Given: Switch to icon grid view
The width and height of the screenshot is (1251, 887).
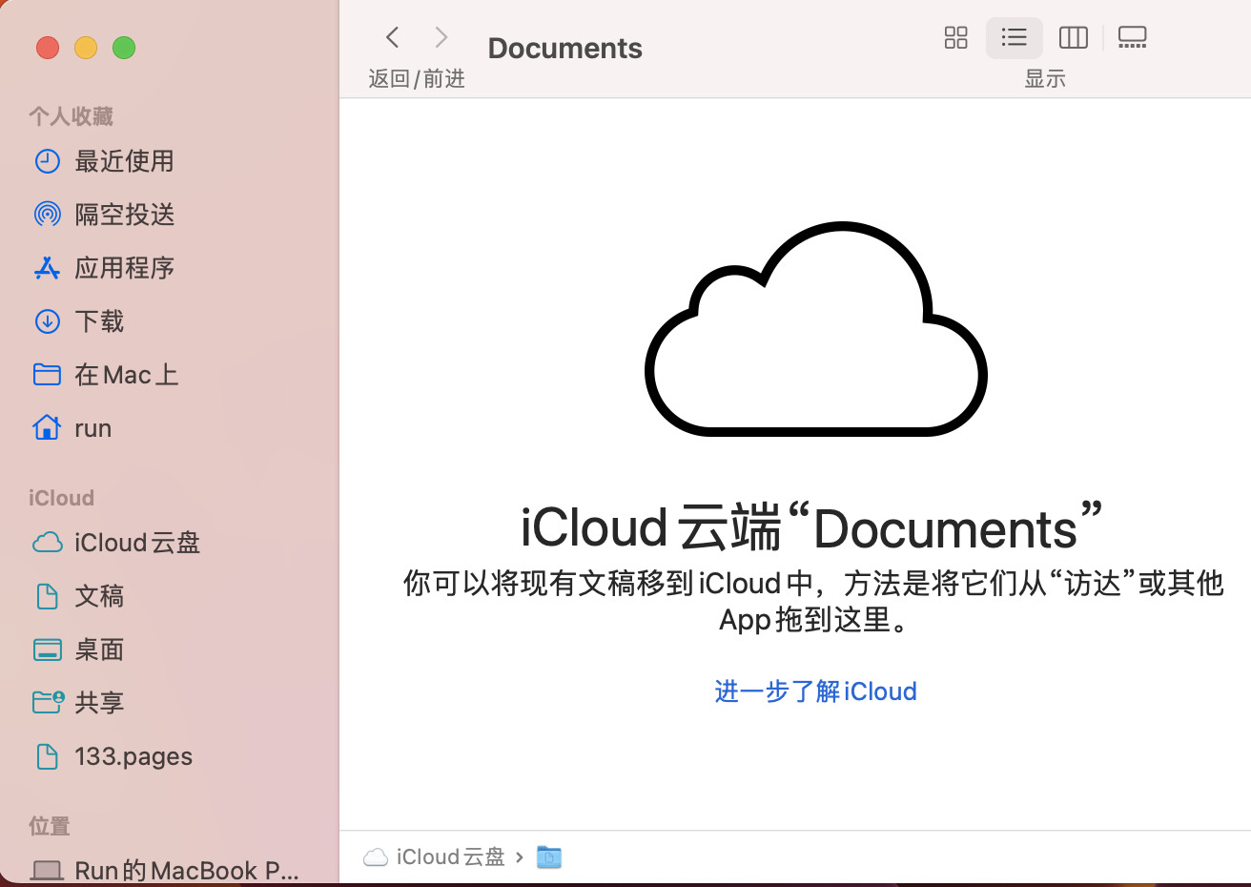Looking at the screenshot, I should [x=955, y=38].
